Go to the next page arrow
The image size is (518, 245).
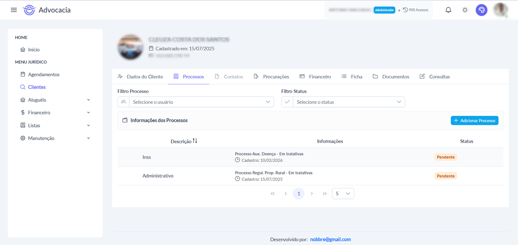tap(312, 194)
